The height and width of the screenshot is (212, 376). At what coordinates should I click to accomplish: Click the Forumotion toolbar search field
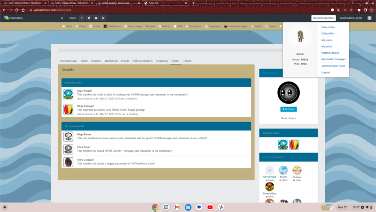[x=43, y=18]
